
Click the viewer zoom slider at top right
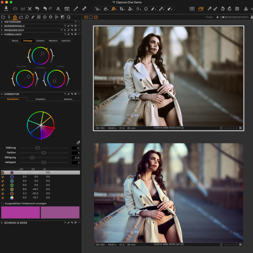[x=234, y=17]
